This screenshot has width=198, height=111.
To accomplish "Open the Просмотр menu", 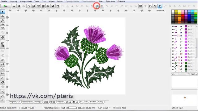I will (110, 1).
